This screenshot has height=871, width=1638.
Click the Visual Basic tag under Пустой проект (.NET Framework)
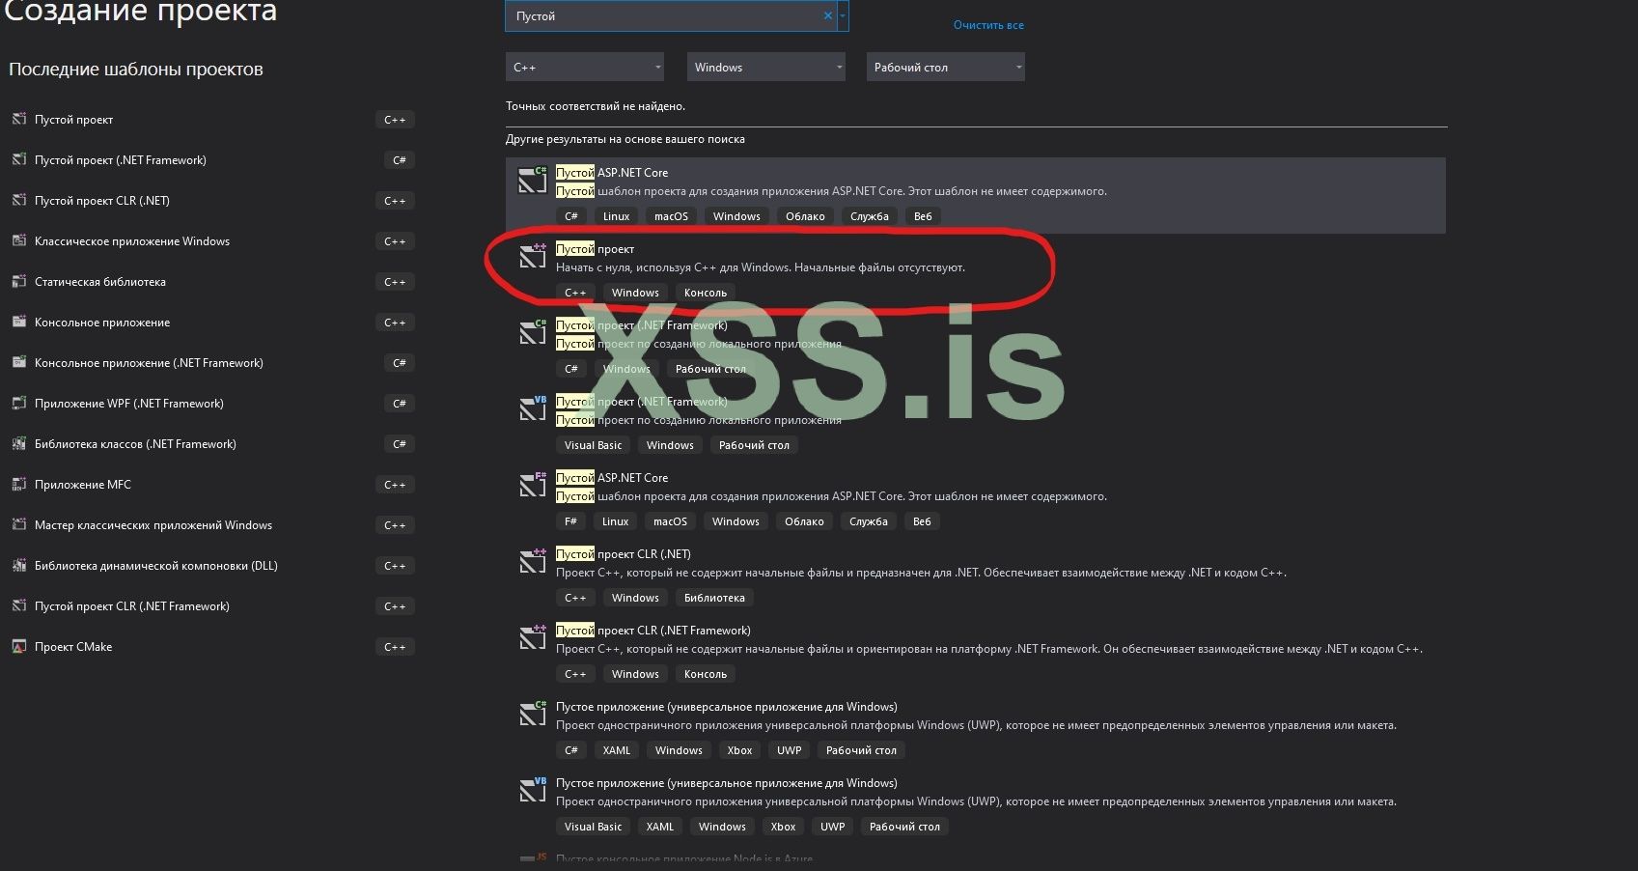coord(593,445)
